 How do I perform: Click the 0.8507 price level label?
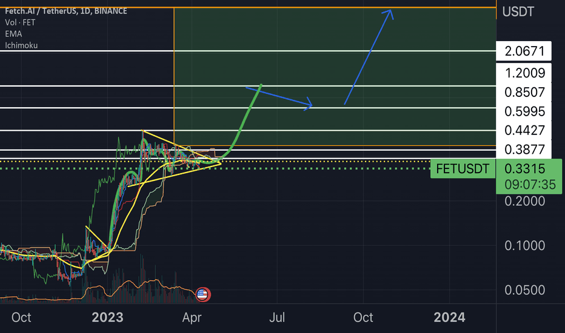pos(524,92)
